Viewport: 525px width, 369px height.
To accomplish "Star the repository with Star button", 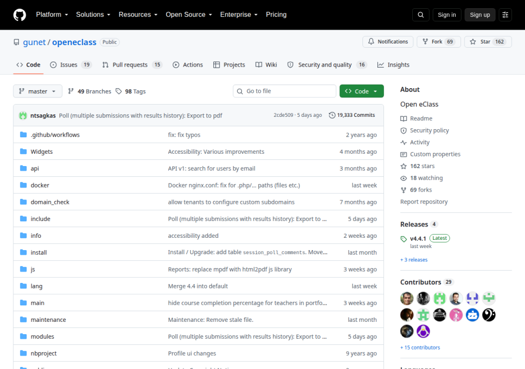I will [x=488, y=42].
